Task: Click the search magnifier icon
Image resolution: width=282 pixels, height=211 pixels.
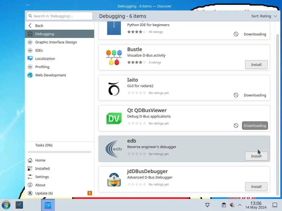Action: click(30, 16)
